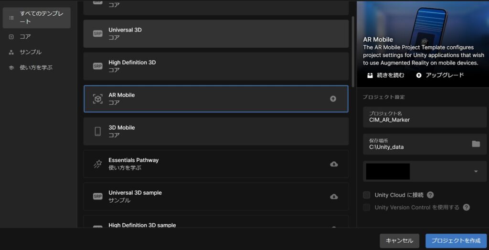Expand the organization dropdown arrow
This screenshot has width=489, height=250.
[x=476, y=172]
